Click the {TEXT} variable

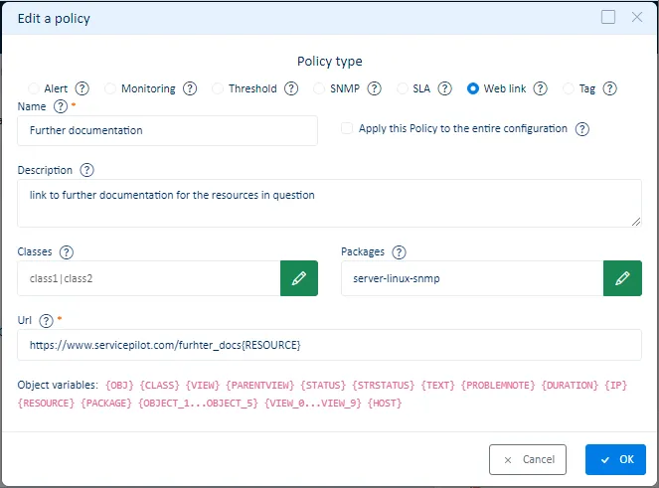coord(438,385)
